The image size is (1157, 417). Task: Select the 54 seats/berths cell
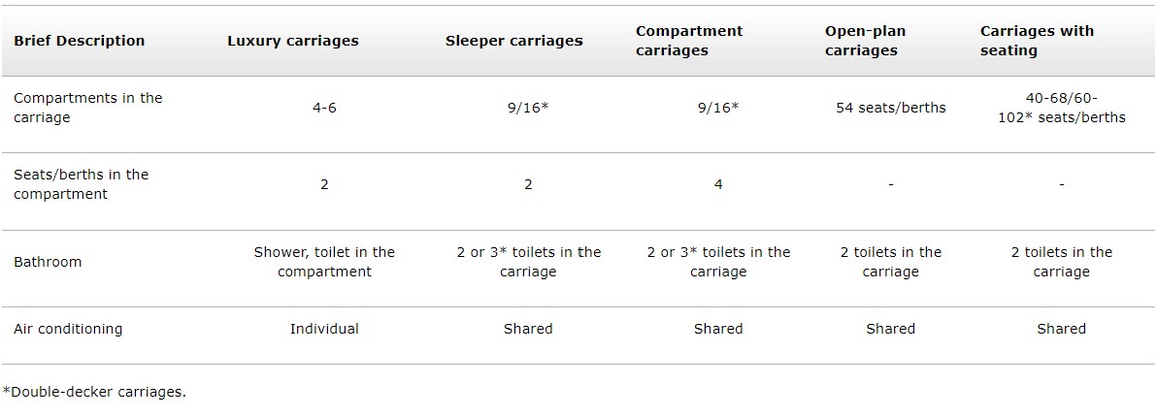[891, 108]
